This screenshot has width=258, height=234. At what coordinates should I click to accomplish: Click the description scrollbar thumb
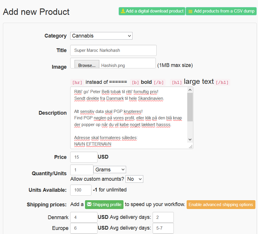[x=190, y=106]
